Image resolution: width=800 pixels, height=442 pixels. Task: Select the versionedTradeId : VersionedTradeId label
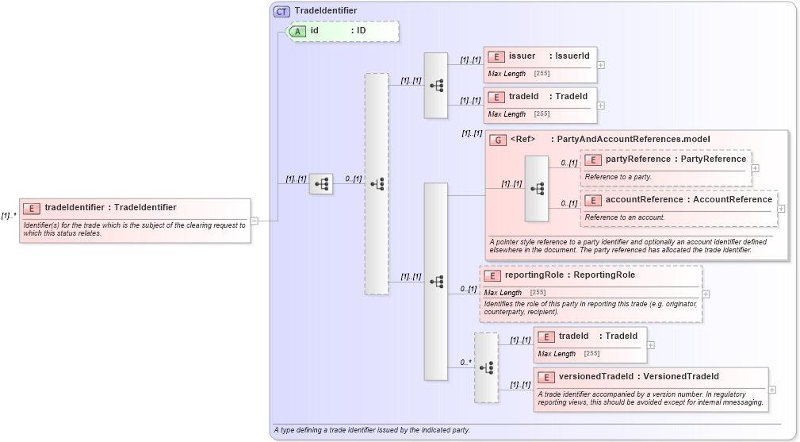click(639, 377)
